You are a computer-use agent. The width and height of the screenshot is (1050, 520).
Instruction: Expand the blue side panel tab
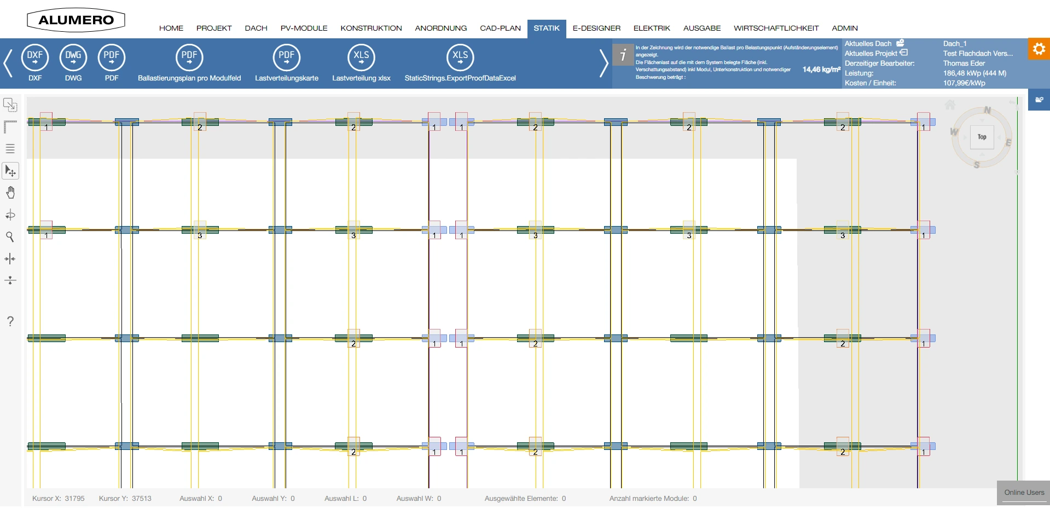(x=1039, y=100)
